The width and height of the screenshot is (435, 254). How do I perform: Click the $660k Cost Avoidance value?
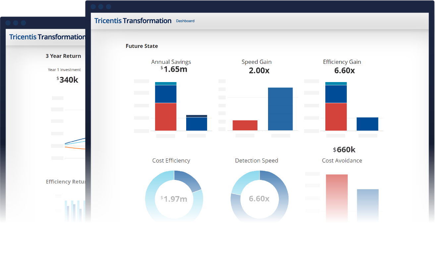(x=344, y=150)
